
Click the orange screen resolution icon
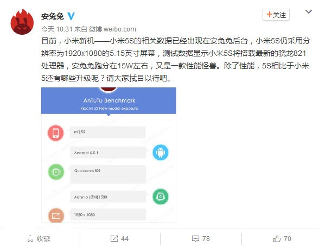(56, 215)
